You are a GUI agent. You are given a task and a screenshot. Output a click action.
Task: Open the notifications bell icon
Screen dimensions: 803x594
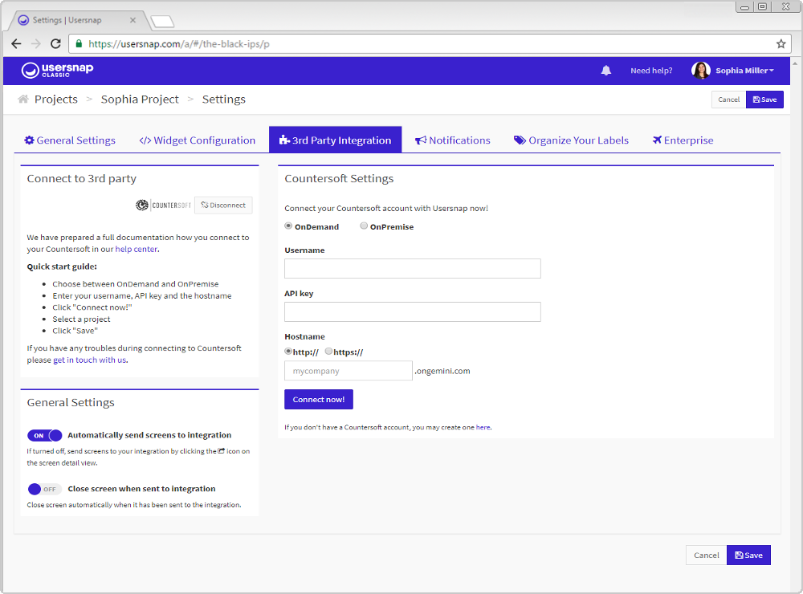pyautogui.click(x=605, y=71)
